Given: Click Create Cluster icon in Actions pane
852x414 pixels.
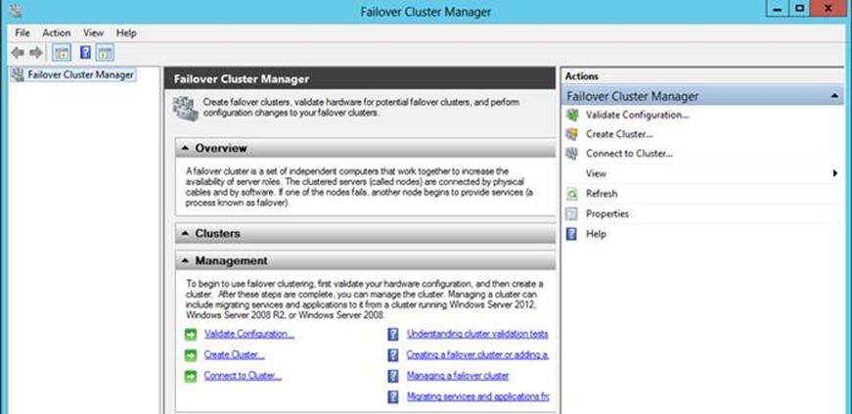Looking at the screenshot, I should [571, 134].
